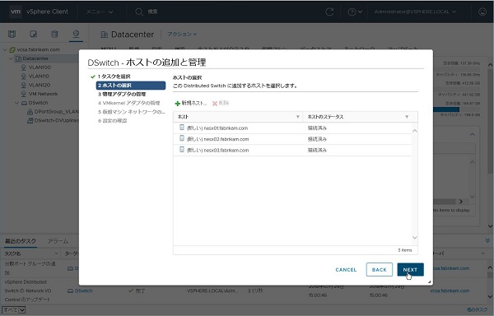Select the nesx02.fabrikam.com host row
The height and width of the screenshot is (316, 494).
[x=292, y=139]
